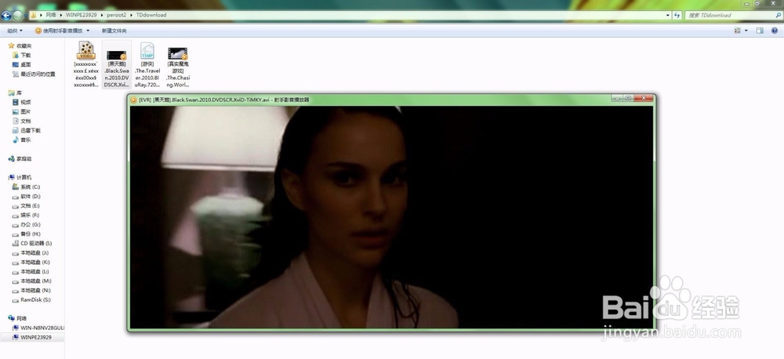Viewport: 784px width, 359px height.
Task: Open network computer WINPE23929 in sidebar
Action: pyautogui.click(x=32, y=338)
